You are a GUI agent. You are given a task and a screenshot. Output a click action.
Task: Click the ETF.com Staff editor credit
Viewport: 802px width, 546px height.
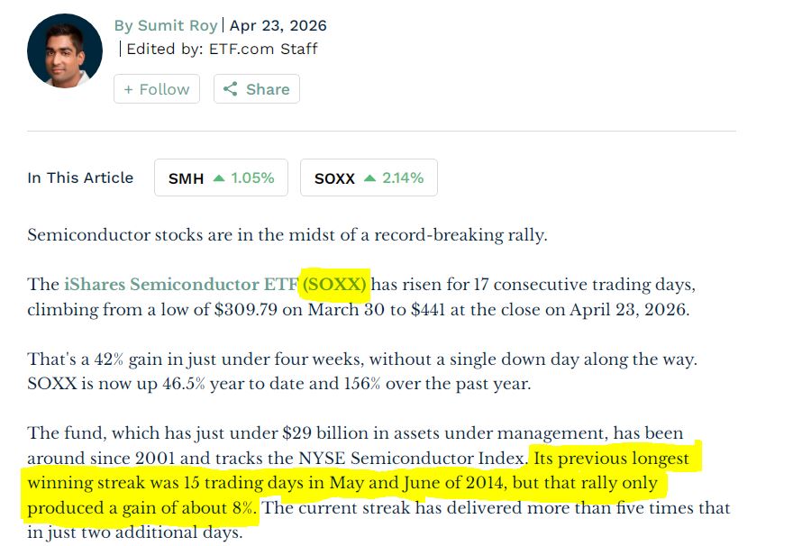263,49
